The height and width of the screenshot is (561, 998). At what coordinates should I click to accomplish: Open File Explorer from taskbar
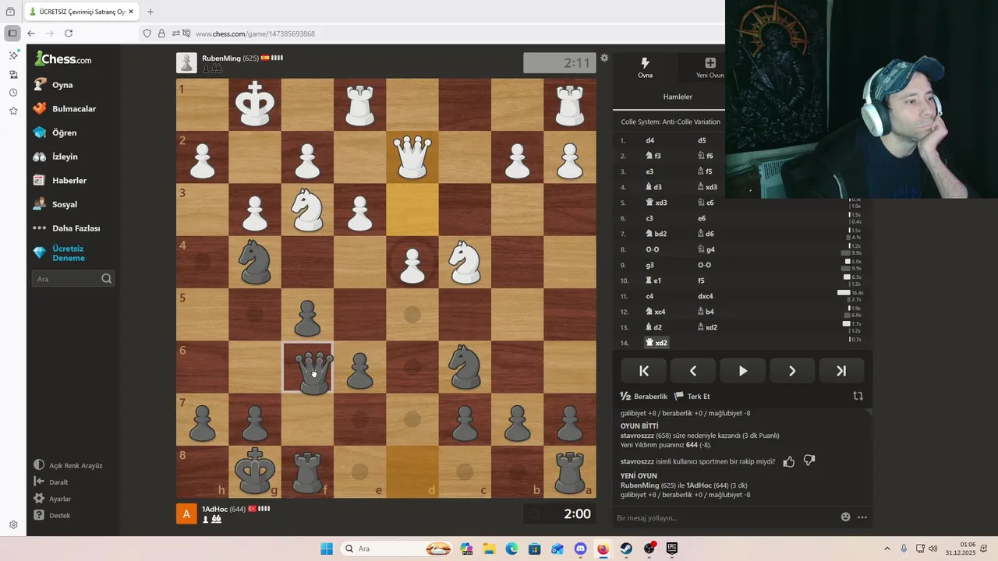pos(488,549)
